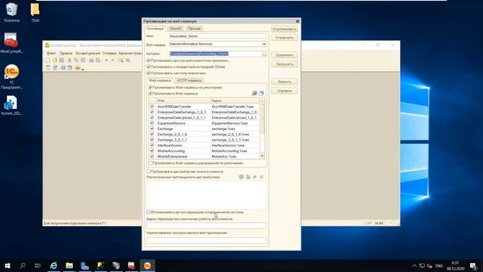The height and width of the screenshot is (272, 483).
Task: Click the catalog browse ellipsis button
Action: click(264, 54)
